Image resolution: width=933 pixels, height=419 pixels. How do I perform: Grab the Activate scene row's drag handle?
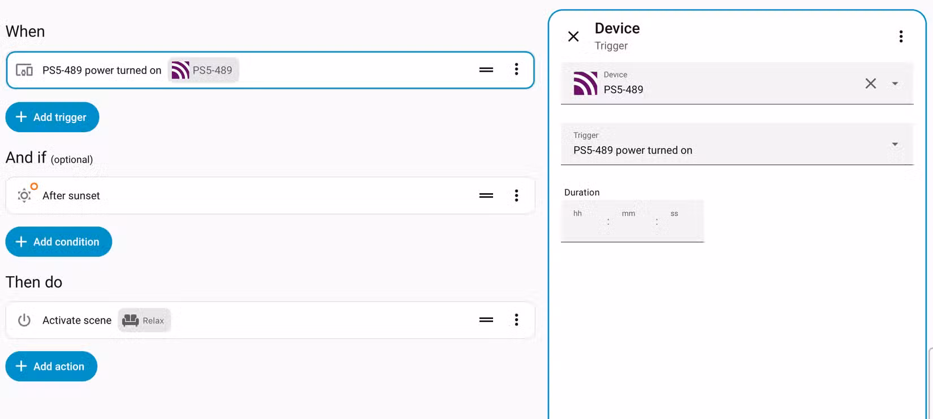coord(486,320)
